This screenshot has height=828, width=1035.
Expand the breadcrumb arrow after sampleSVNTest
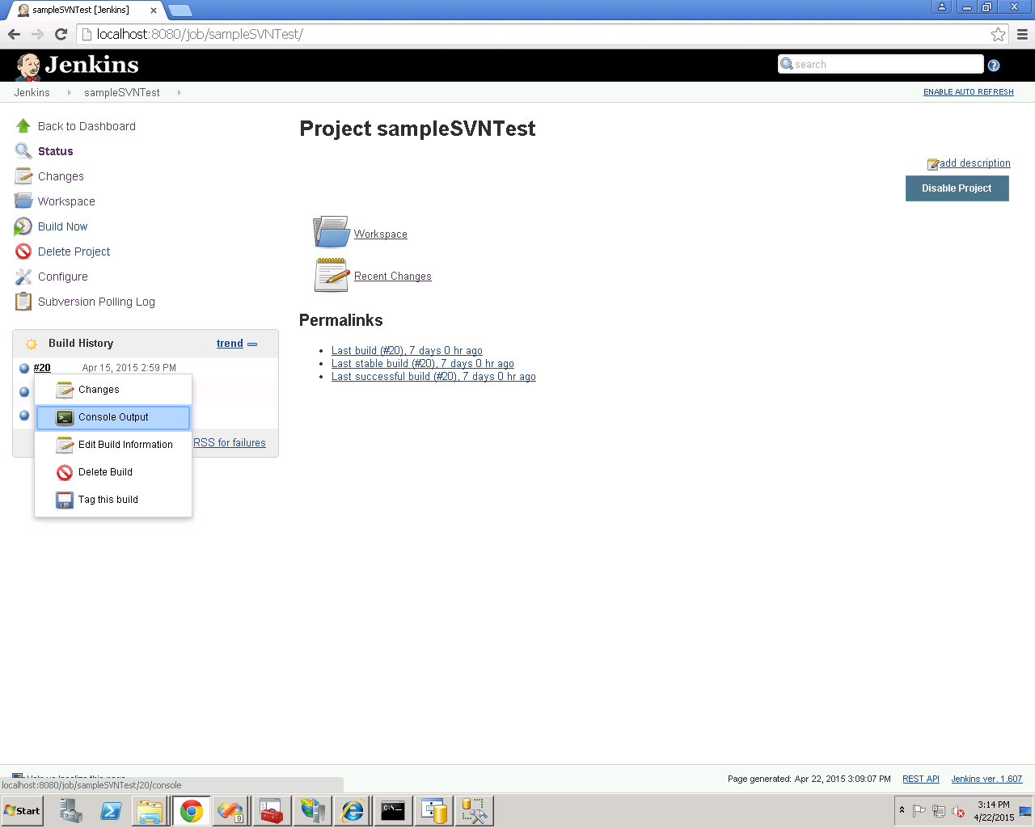click(x=179, y=93)
